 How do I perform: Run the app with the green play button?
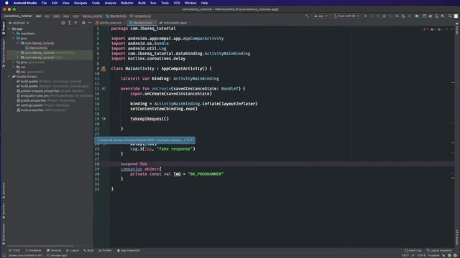tap(366, 16)
